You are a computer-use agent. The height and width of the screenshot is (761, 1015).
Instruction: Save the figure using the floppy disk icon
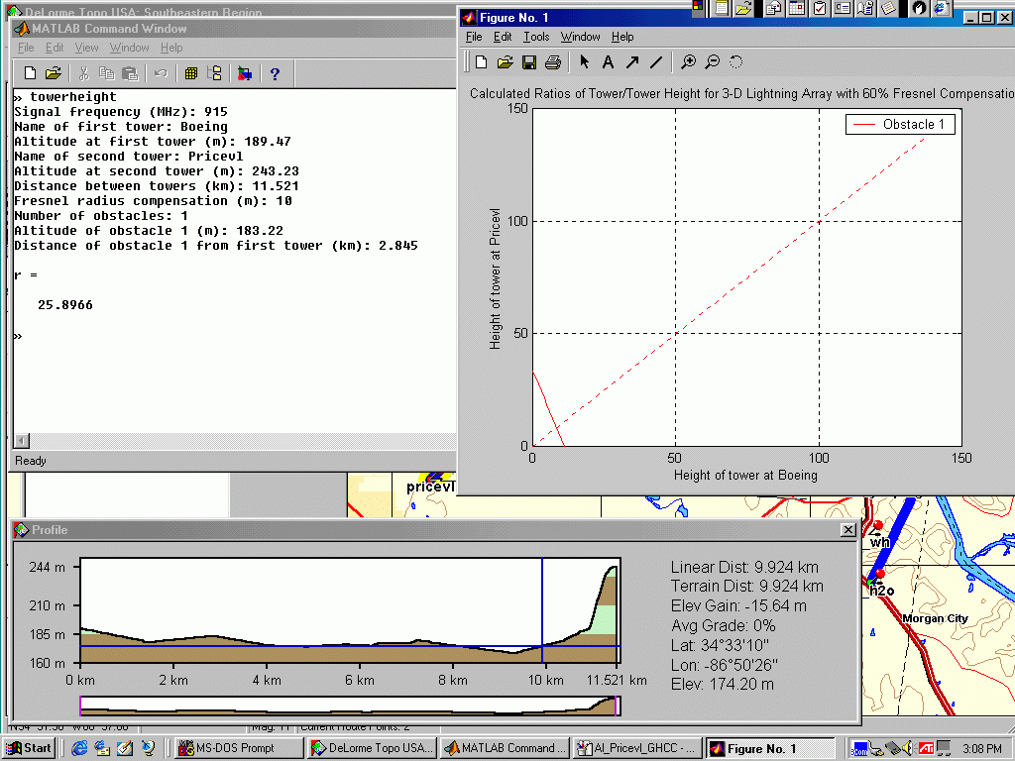pos(529,62)
